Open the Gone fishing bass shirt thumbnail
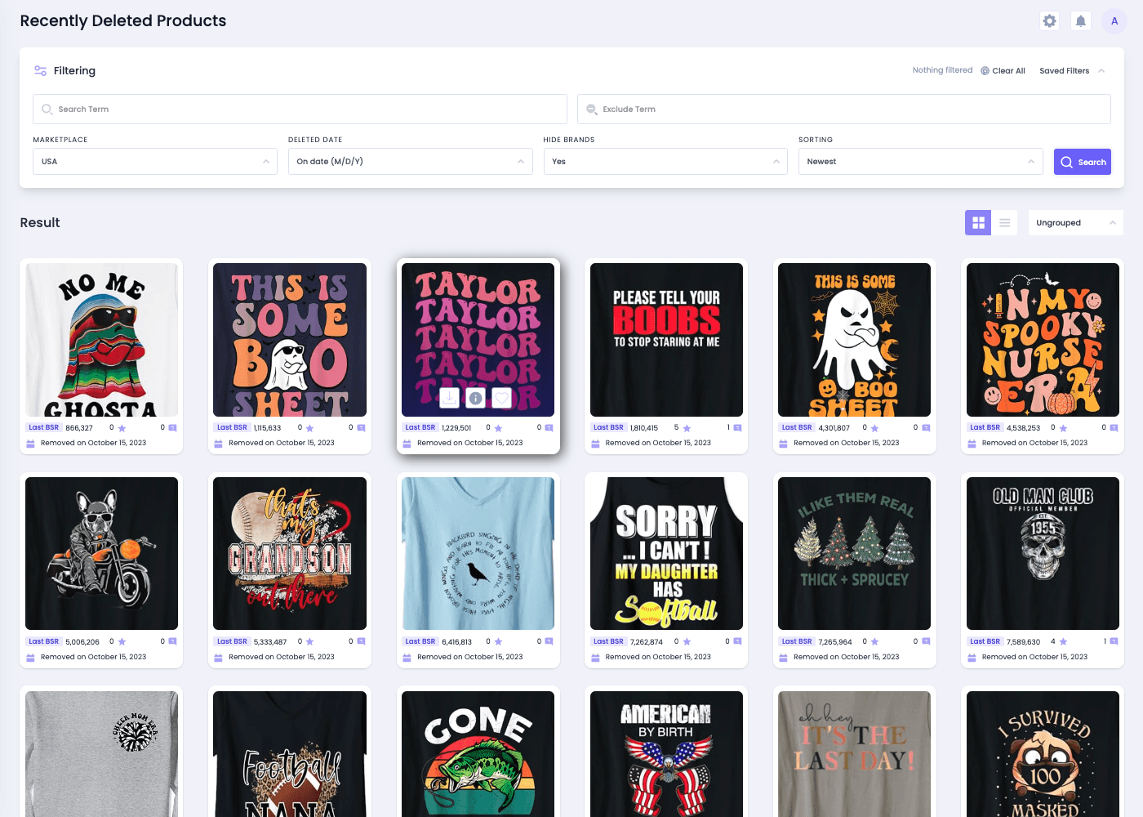Screen dimensions: 1143x817 pyautogui.click(x=478, y=754)
